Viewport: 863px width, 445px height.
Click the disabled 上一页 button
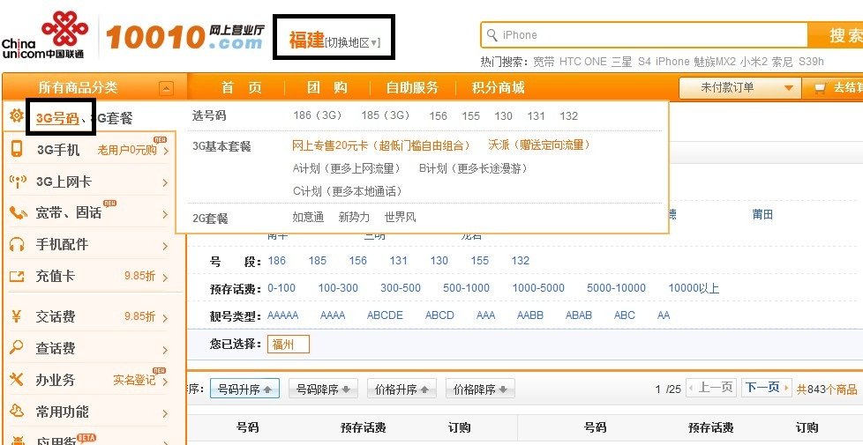[x=711, y=388]
